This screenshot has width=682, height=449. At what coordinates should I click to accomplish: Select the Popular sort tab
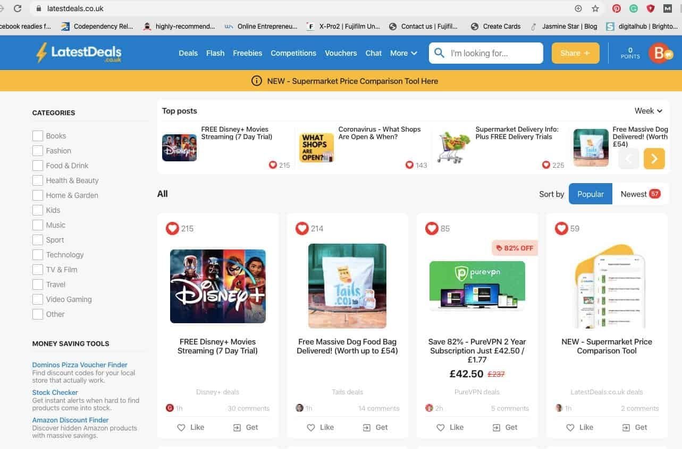point(591,194)
